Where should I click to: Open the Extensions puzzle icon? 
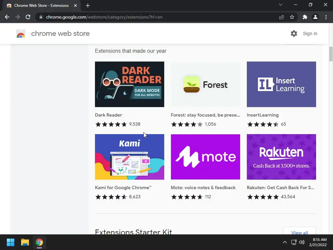pyautogui.click(x=305, y=17)
